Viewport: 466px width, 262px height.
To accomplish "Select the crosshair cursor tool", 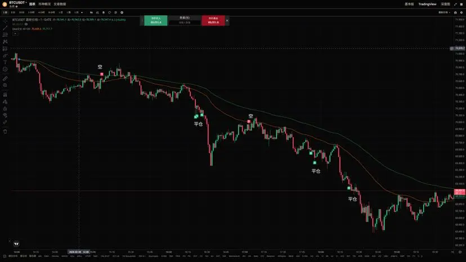I will point(5,21).
